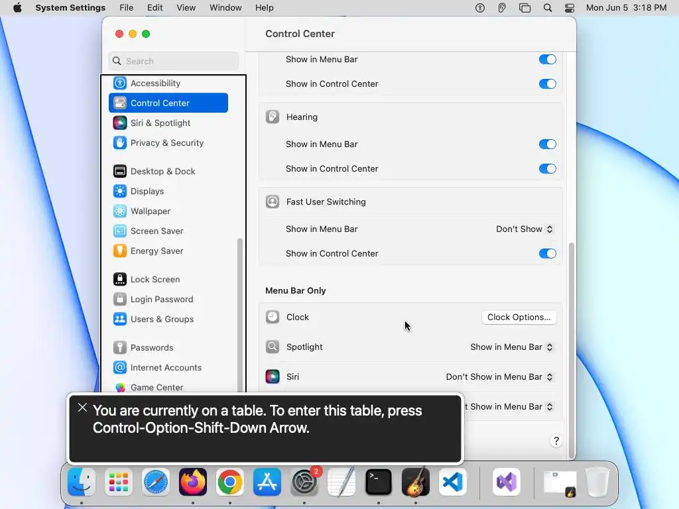Open Launchpad from the Dock
The height and width of the screenshot is (509, 679).
(x=119, y=482)
